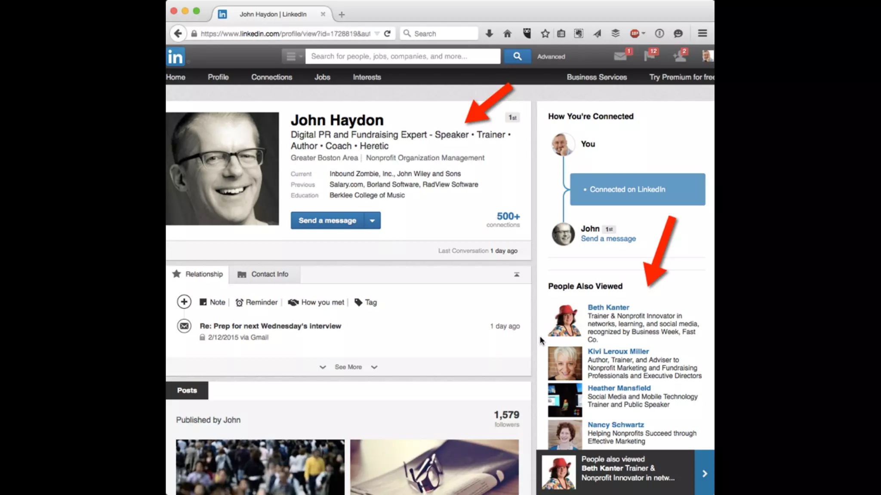Open the glasses on book post thumbnail
The height and width of the screenshot is (495, 881).
[x=434, y=467]
